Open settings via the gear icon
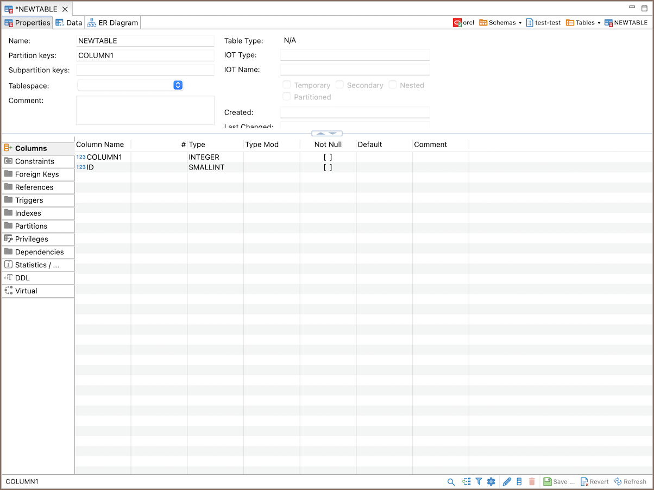The height and width of the screenshot is (490, 654). point(491,482)
